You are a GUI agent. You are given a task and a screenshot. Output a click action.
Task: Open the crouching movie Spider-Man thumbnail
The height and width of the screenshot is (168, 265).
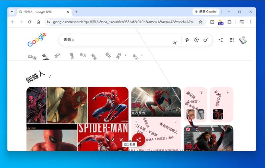point(67,105)
